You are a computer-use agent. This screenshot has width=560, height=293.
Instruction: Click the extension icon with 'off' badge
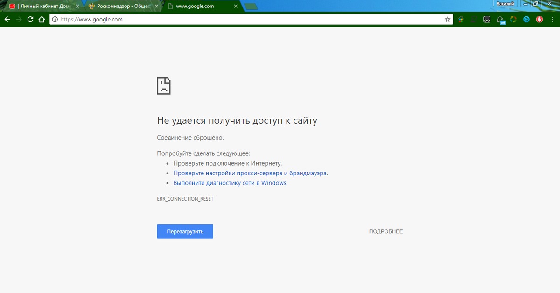click(500, 20)
